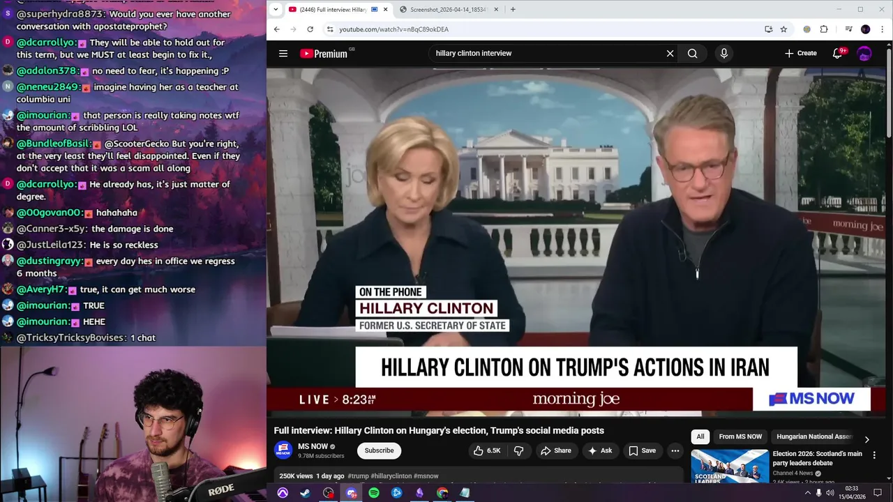Ask about this video
The width and height of the screenshot is (893, 502).
coord(600,450)
